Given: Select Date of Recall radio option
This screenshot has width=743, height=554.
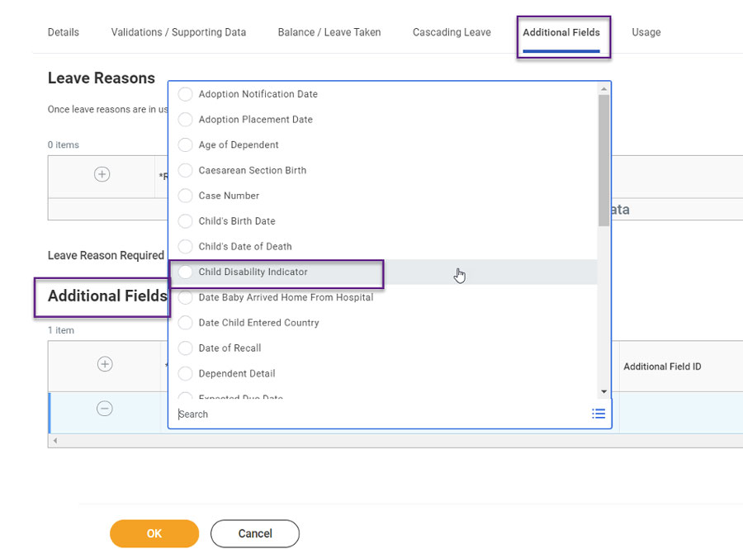Looking at the screenshot, I should pyautogui.click(x=185, y=348).
